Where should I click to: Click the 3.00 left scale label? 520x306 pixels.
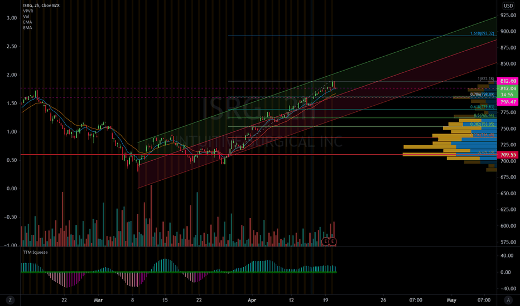pos(12,18)
